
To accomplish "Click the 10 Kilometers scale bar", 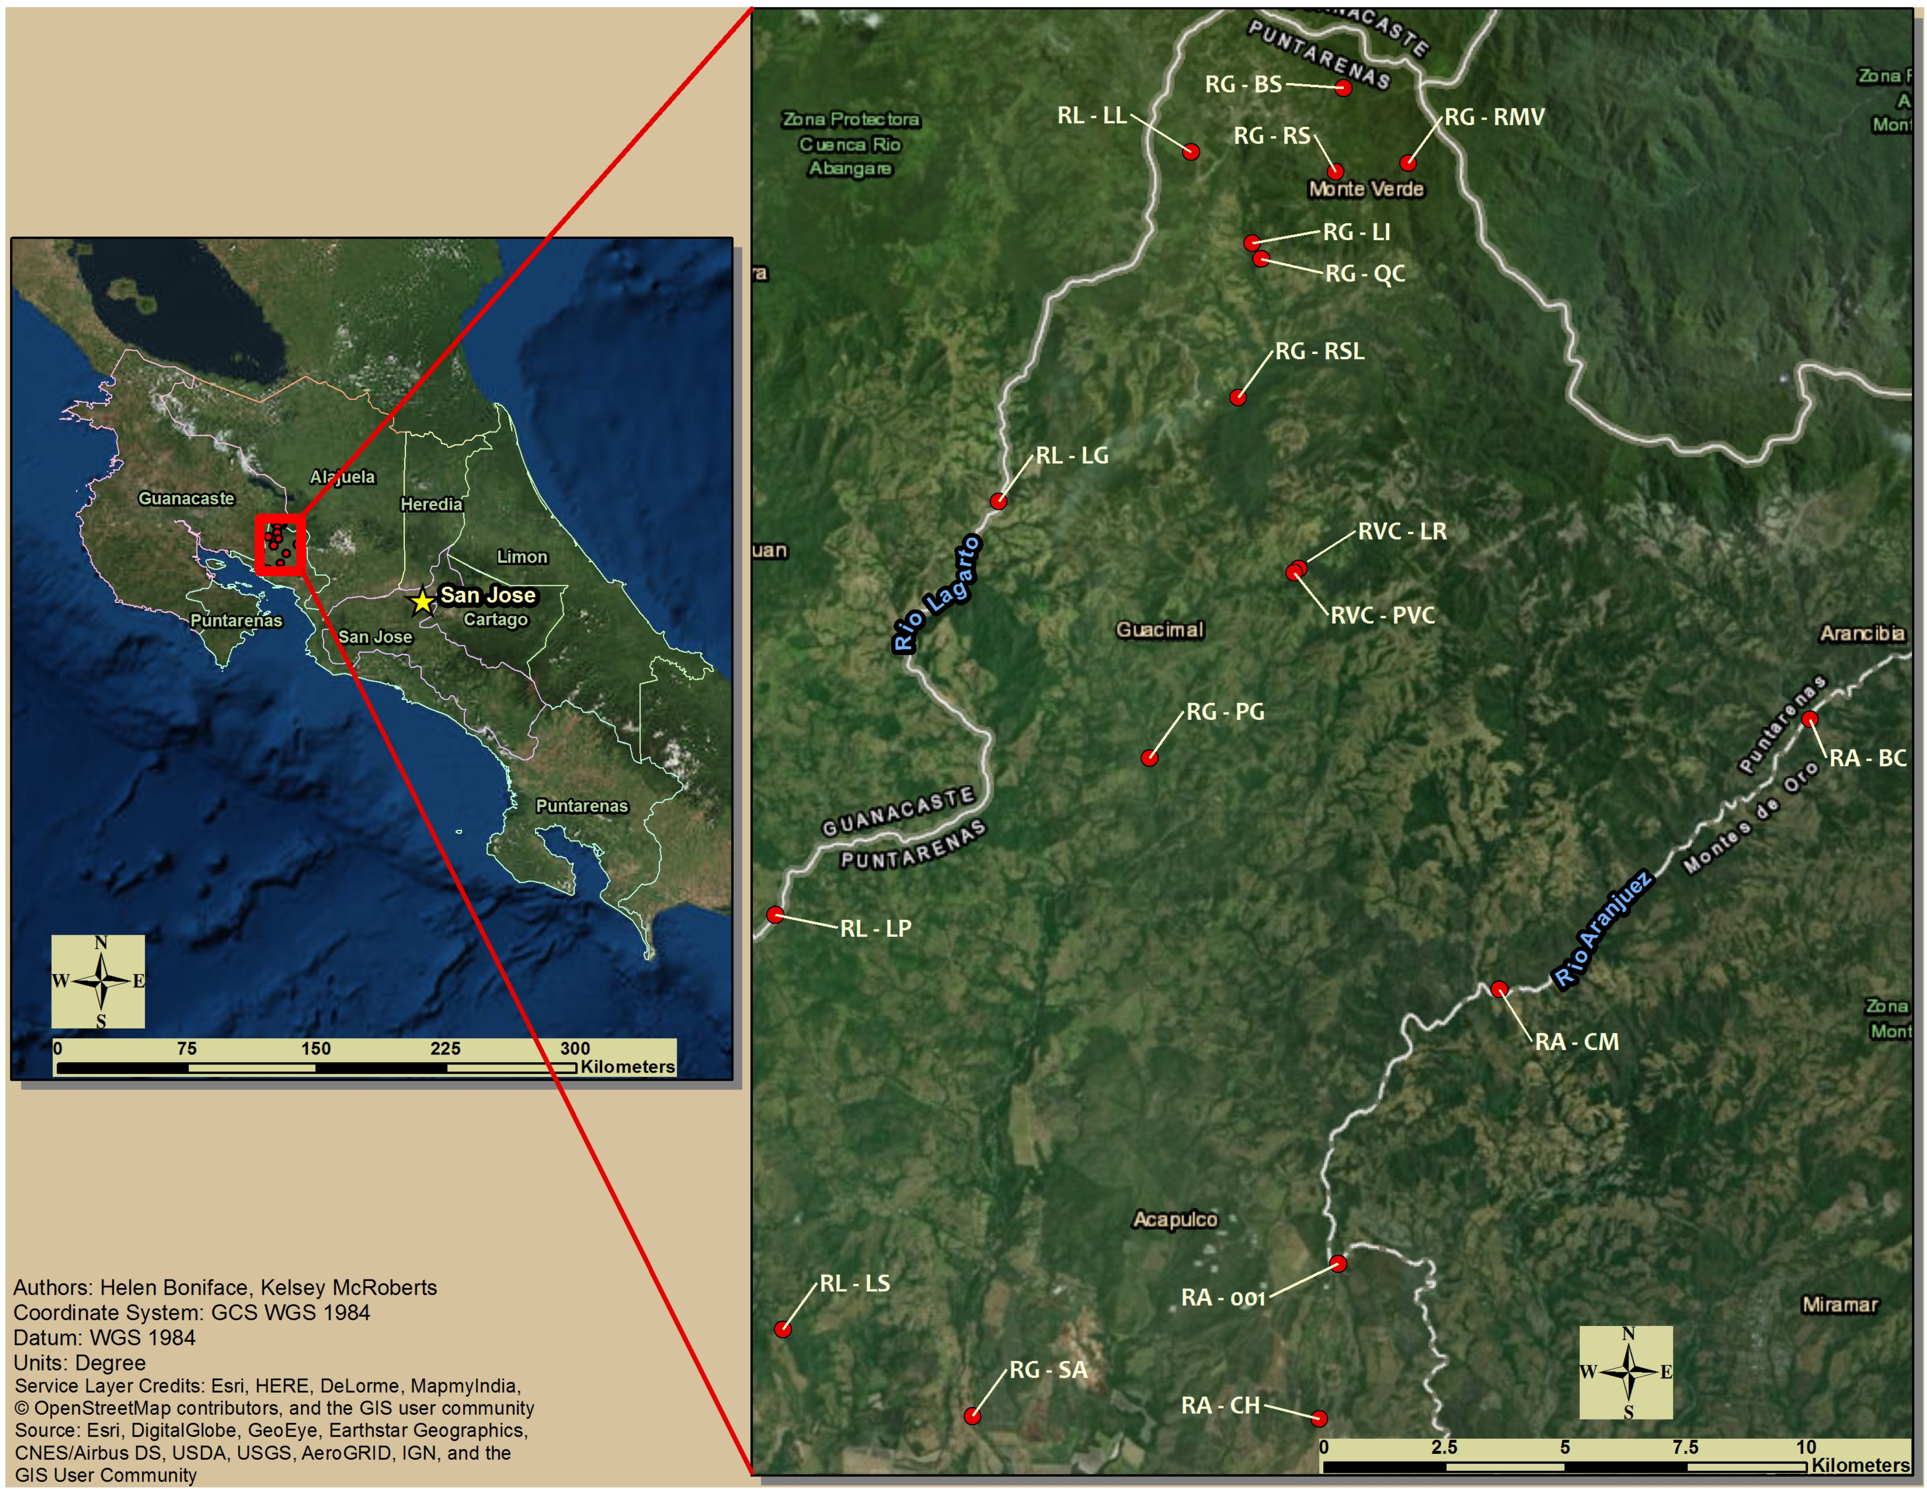I will pos(1564,1466).
